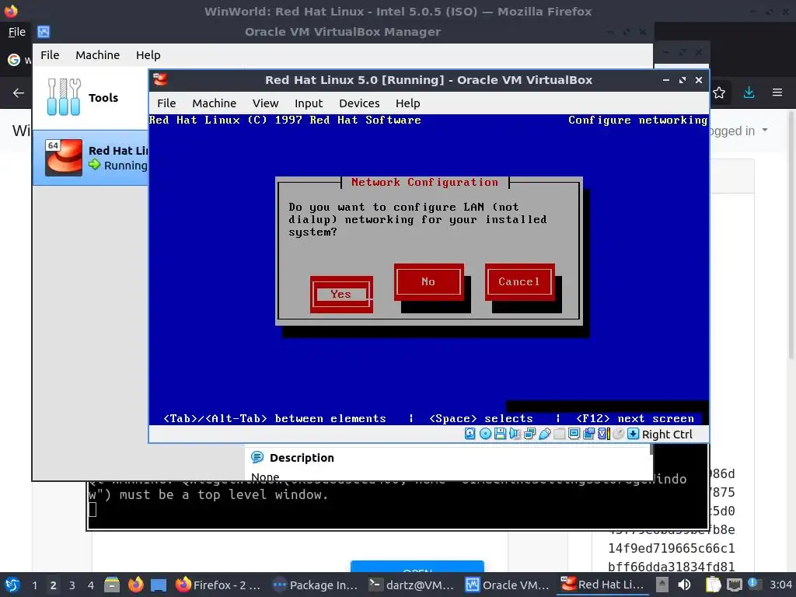
Task: Switch to workspace 1 in taskbar
Action: [x=34, y=585]
